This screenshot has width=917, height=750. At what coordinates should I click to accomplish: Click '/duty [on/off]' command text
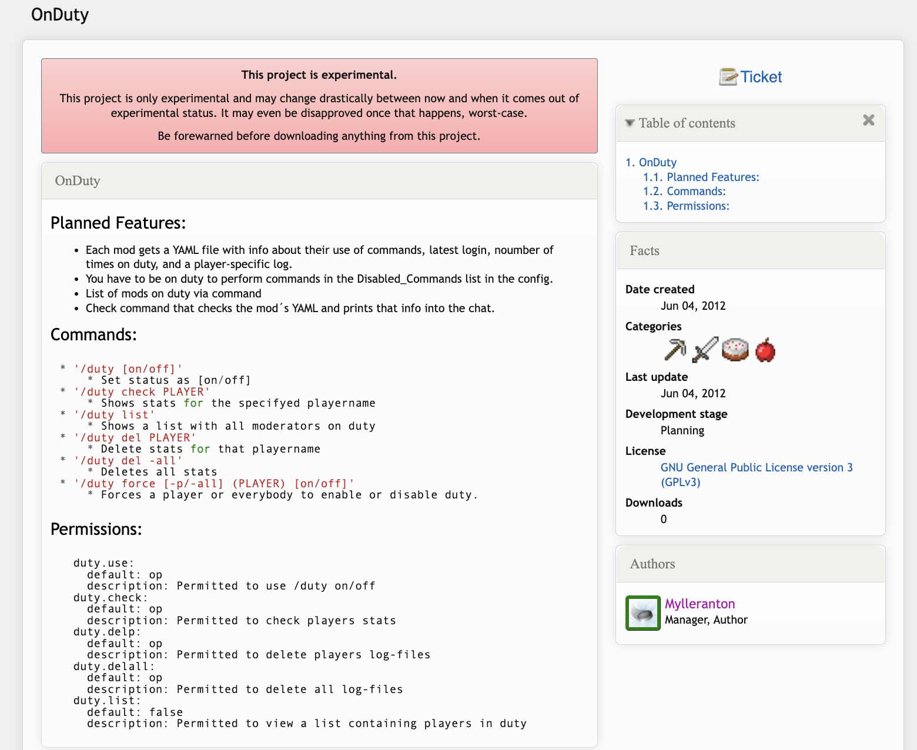(x=128, y=369)
